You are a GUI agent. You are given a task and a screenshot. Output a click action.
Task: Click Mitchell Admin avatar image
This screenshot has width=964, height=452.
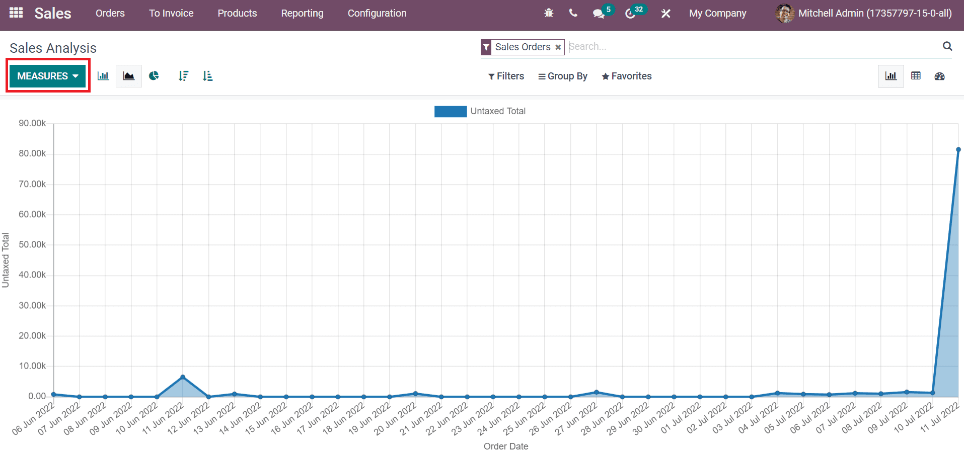785,14
